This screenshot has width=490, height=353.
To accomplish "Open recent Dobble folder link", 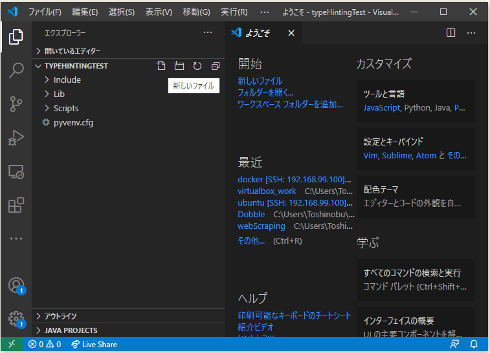I will [251, 215].
